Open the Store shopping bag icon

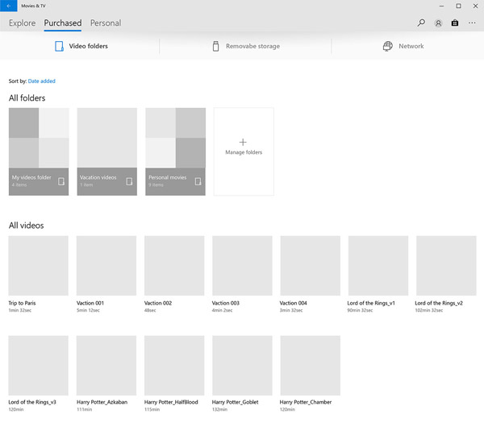tap(455, 23)
